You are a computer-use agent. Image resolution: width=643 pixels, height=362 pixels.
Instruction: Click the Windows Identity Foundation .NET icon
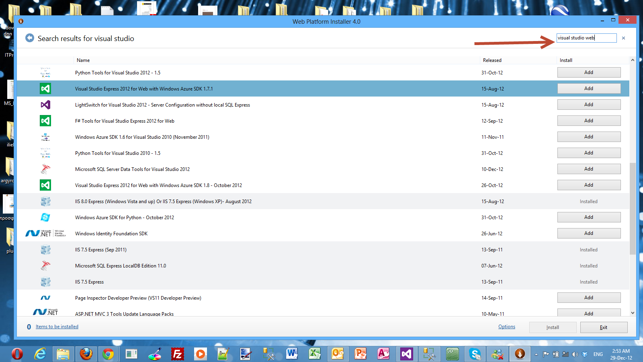[x=45, y=233]
